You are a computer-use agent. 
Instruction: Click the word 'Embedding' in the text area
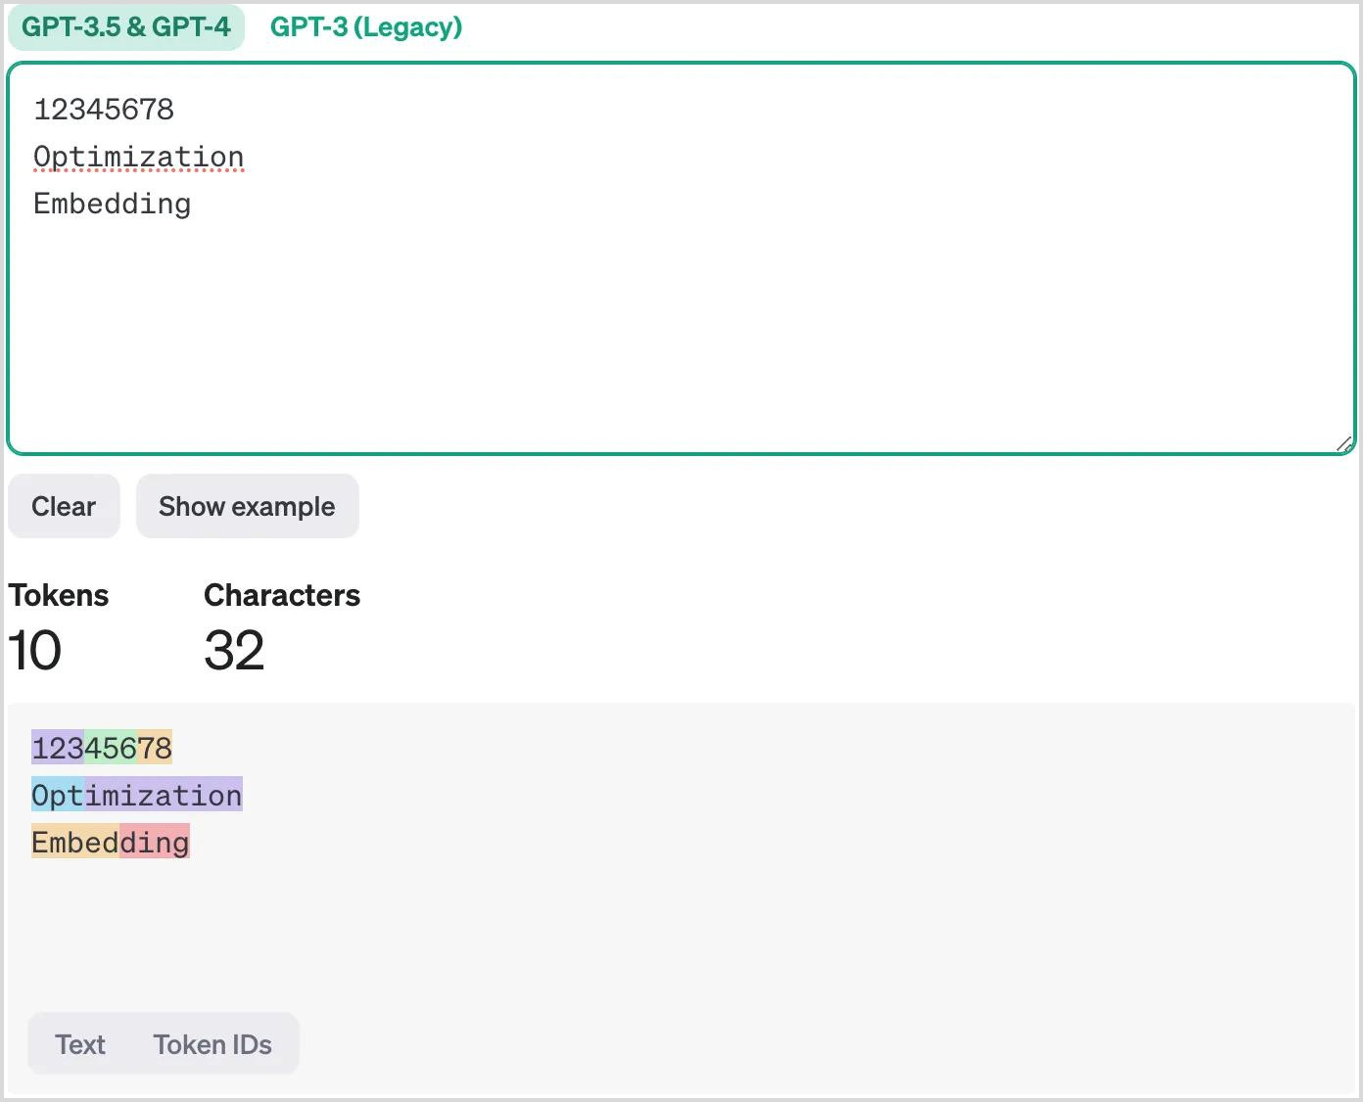[112, 204]
